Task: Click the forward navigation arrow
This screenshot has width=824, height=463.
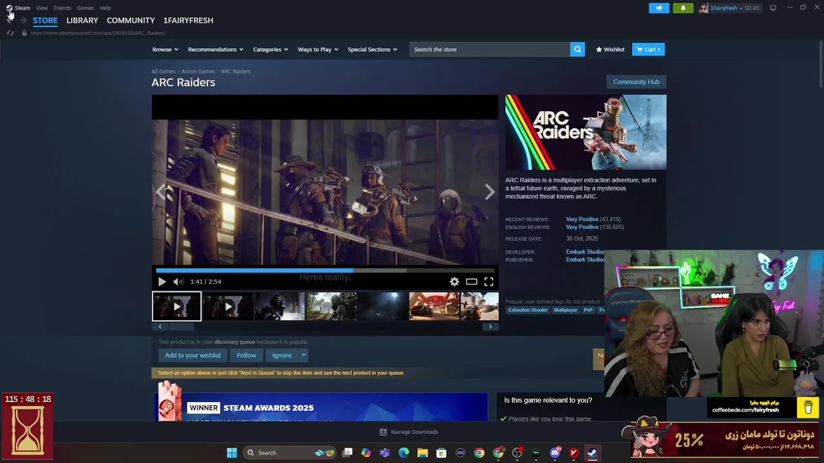Action: tap(23, 21)
